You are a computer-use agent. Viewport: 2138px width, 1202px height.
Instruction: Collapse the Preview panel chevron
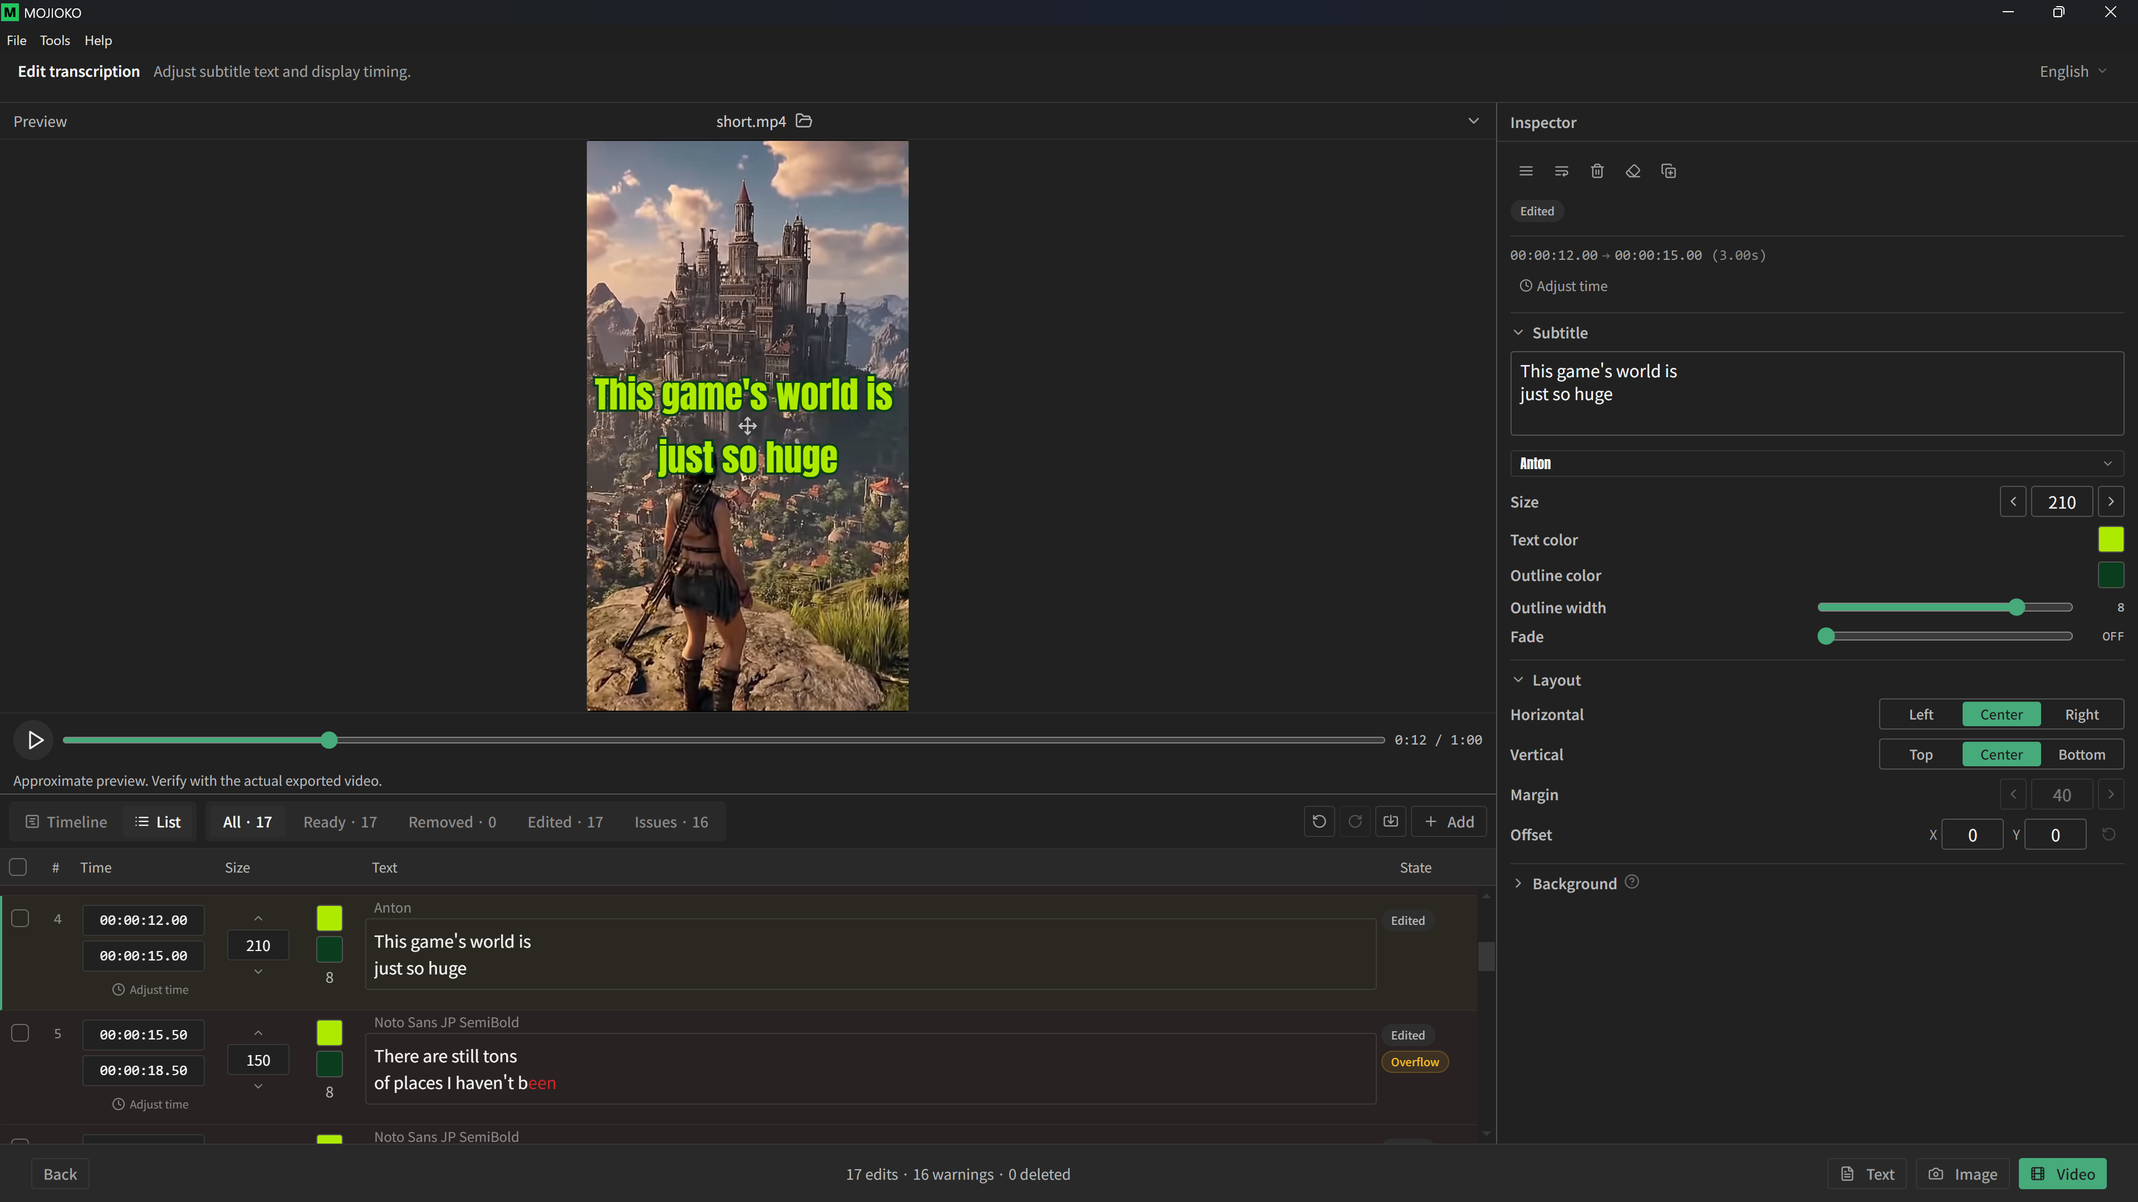tap(1473, 121)
